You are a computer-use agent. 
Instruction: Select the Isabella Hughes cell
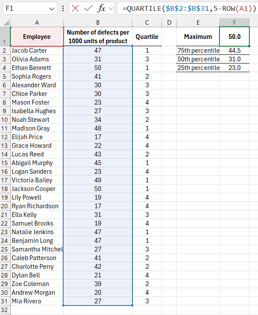(37, 111)
